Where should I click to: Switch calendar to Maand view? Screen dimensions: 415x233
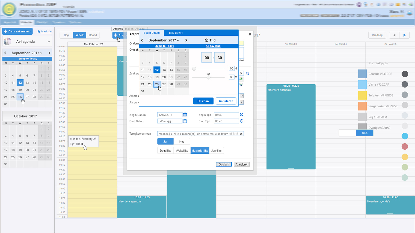point(93,35)
